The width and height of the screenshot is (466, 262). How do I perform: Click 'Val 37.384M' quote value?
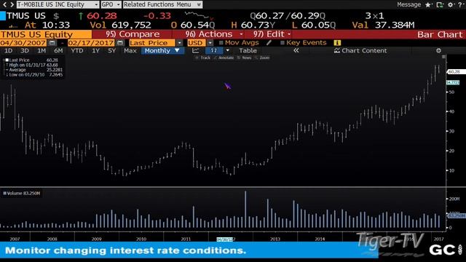383,25
